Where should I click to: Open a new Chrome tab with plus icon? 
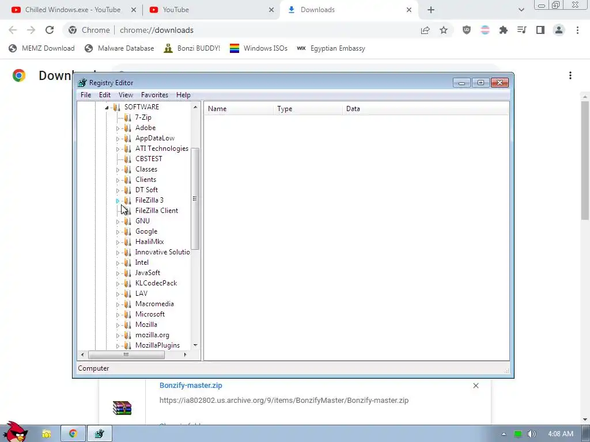point(431,10)
